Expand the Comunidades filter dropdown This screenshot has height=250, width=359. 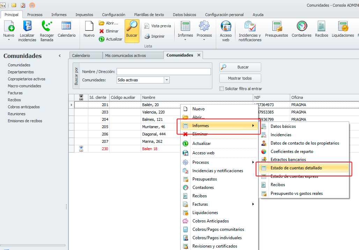tap(167, 80)
